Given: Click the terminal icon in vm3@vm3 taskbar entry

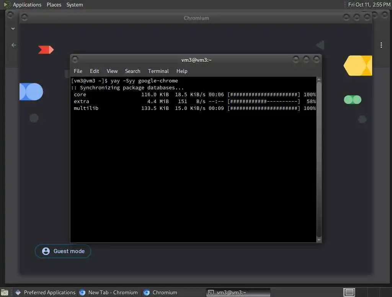Looking at the screenshot, I should (x=211, y=292).
